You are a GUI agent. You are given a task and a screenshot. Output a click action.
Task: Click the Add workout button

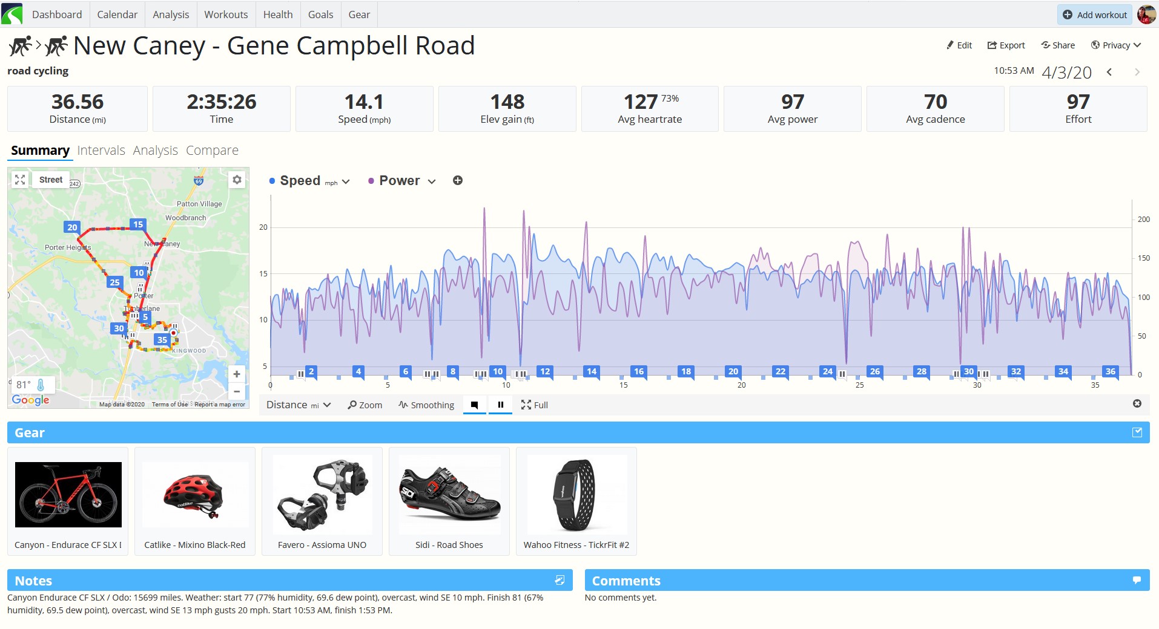1095,15
